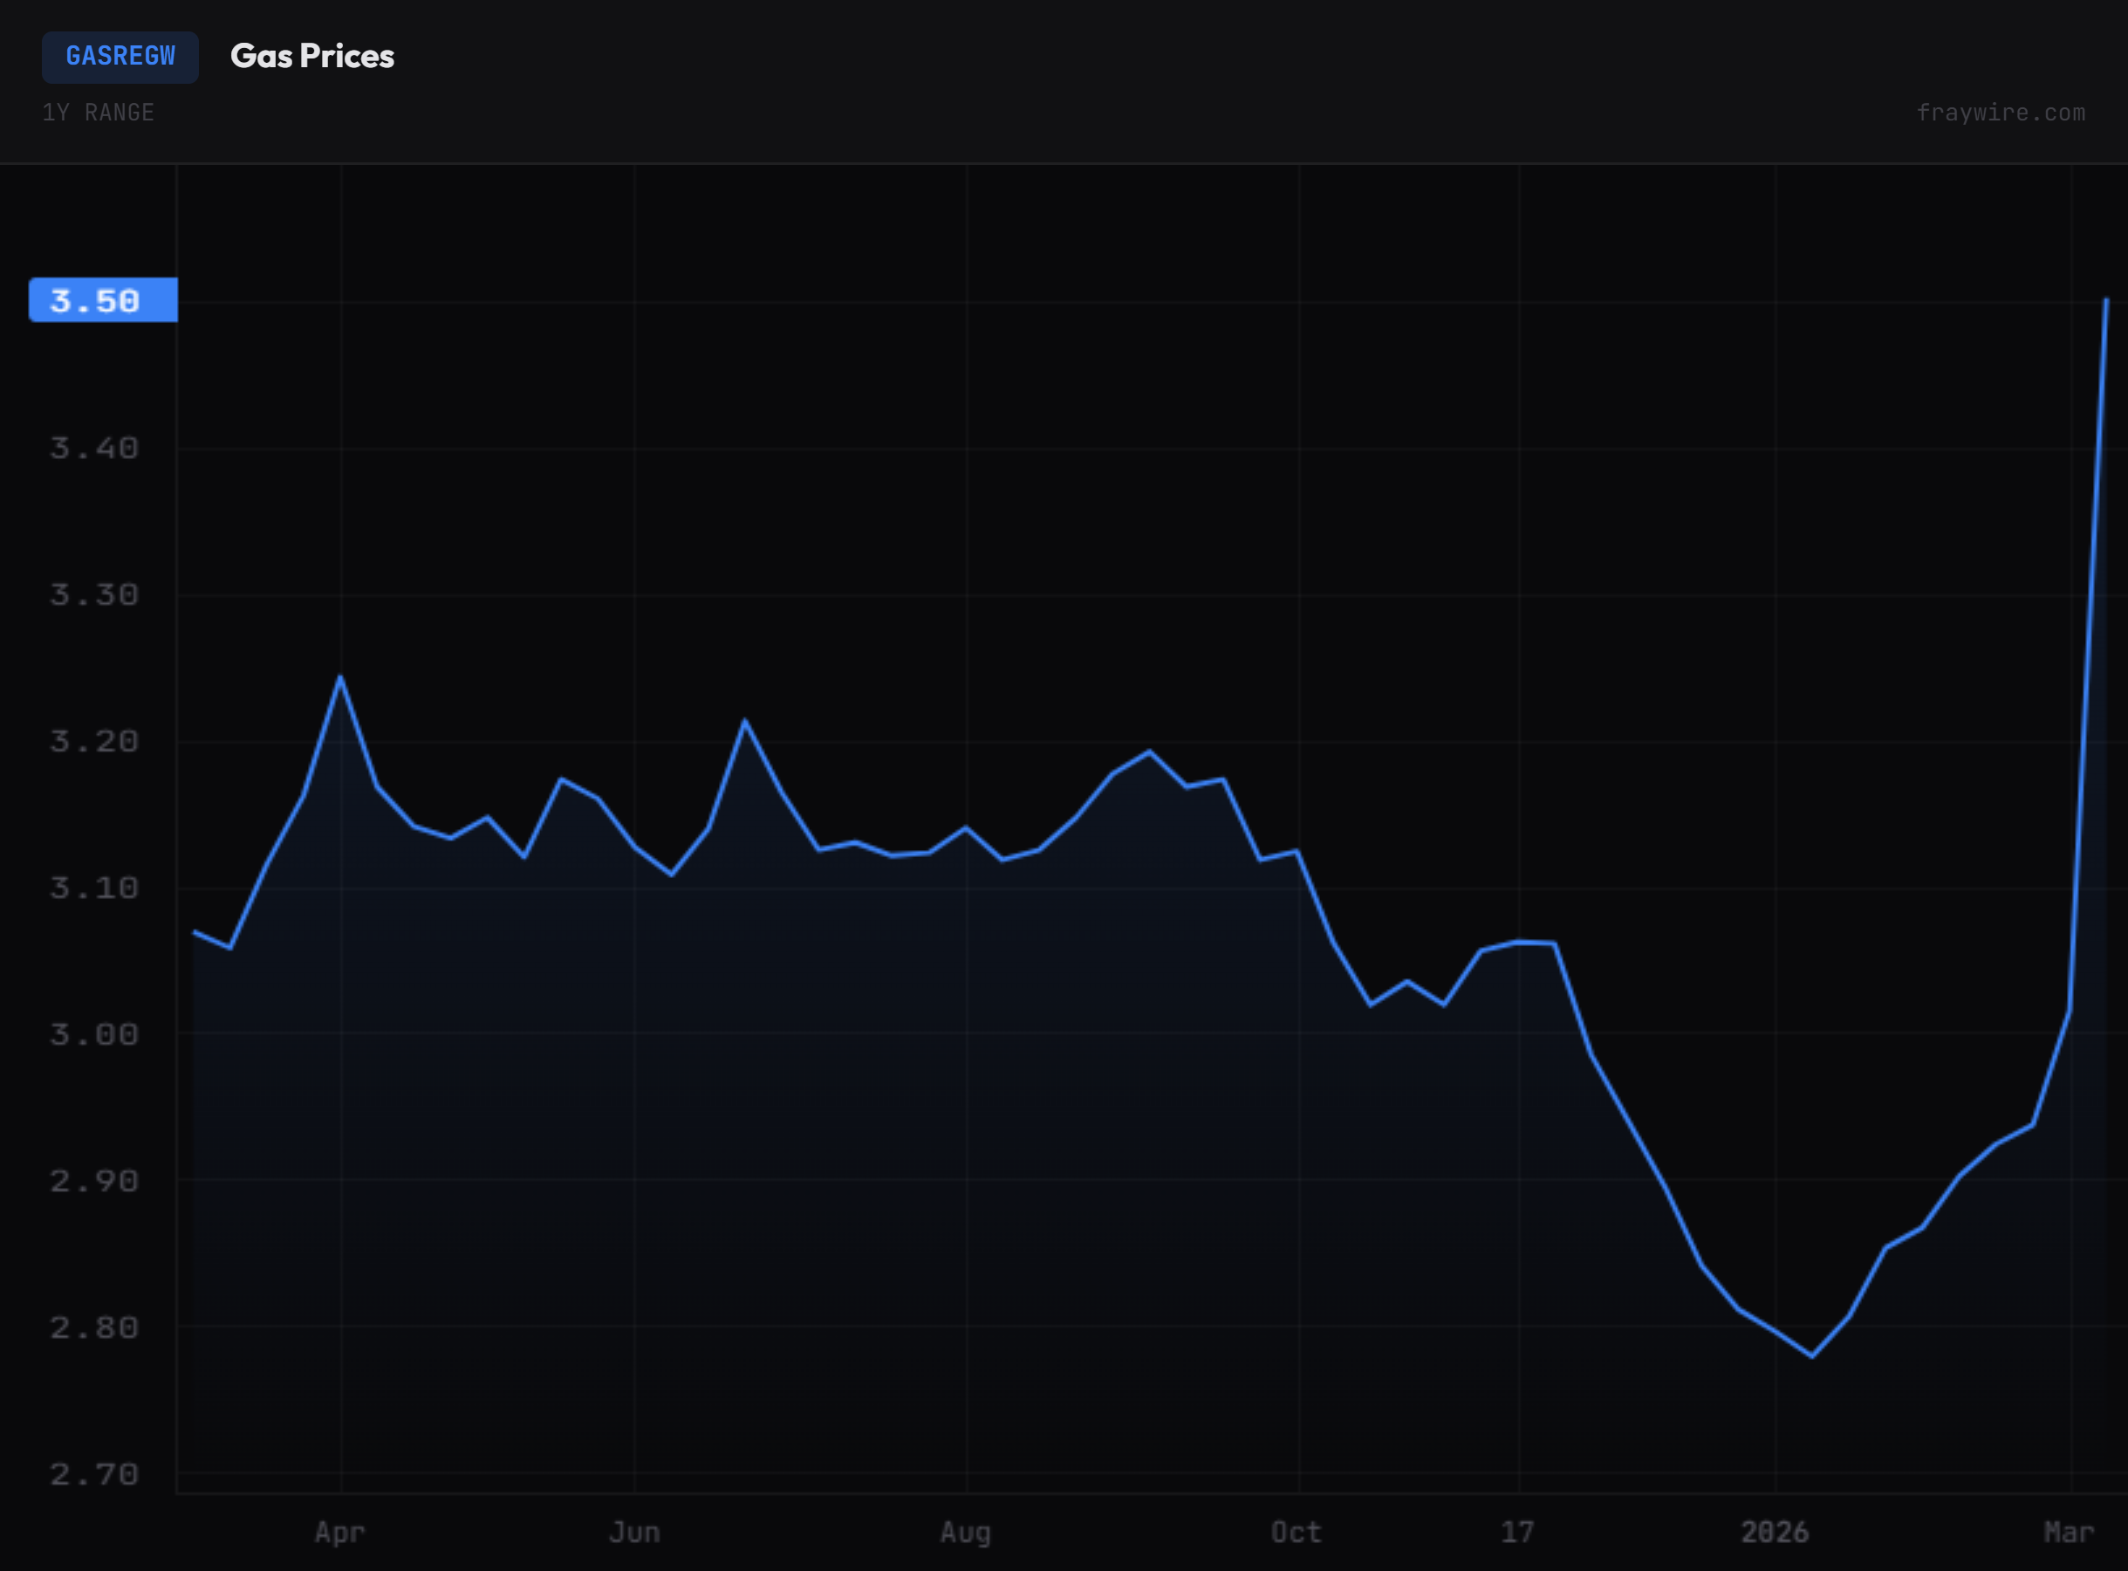Click the 3.10 y-axis label
Viewport: 2128px width, 1571px height.
(x=94, y=888)
